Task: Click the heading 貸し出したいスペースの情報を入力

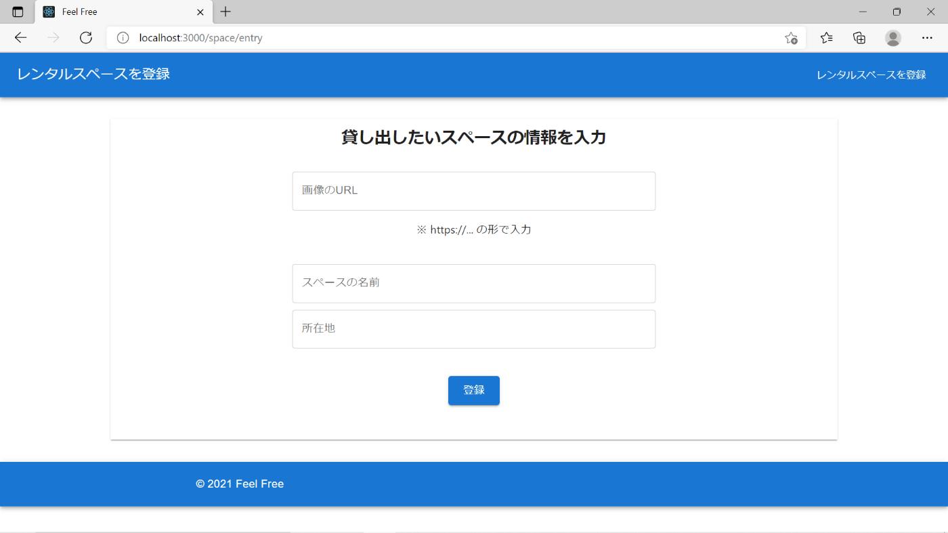Action: click(474, 137)
